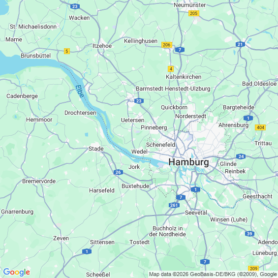The width and height of the screenshot is (278, 278).
Task: Click the Elbe river label
Action: [79, 92]
